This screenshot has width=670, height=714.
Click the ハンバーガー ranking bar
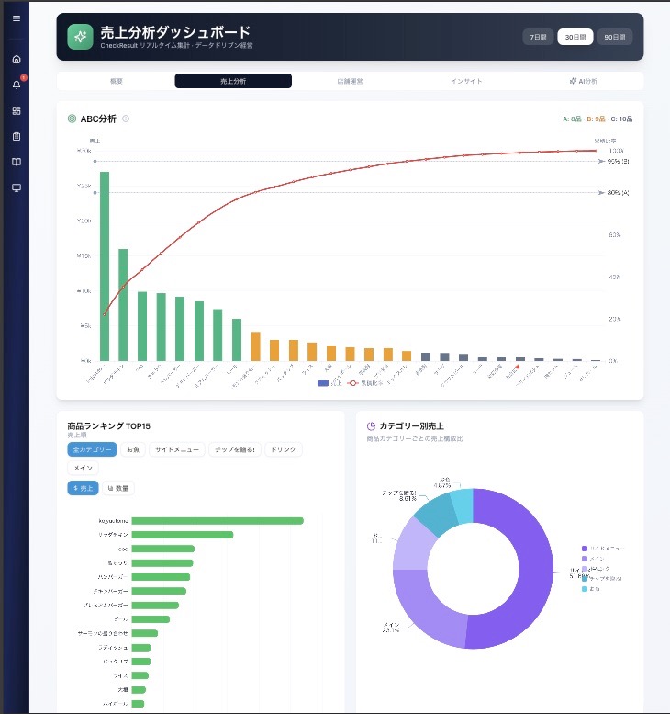click(161, 577)
